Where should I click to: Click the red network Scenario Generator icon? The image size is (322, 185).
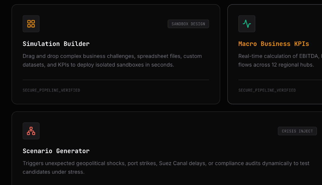coord(31,131)
